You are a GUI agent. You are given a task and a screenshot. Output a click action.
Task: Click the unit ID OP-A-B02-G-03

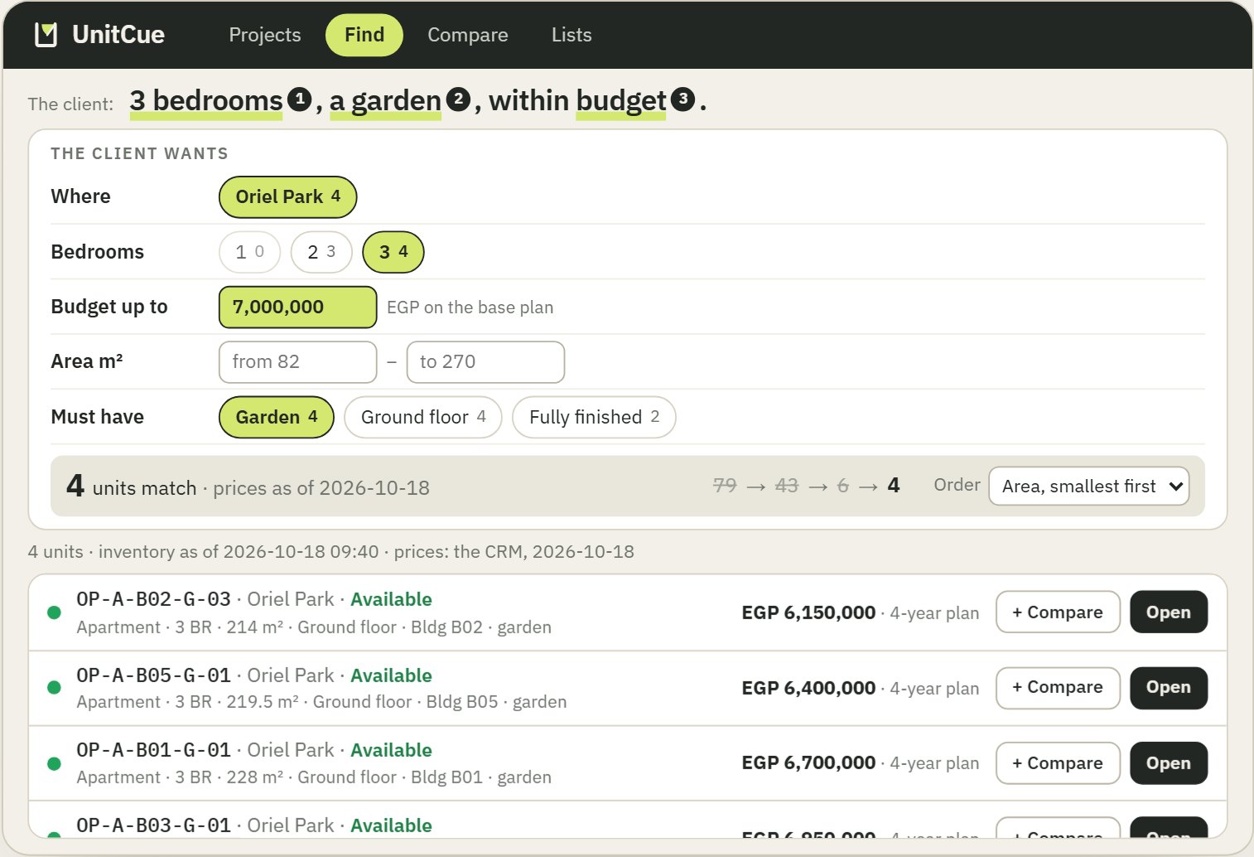pos(153,599)
